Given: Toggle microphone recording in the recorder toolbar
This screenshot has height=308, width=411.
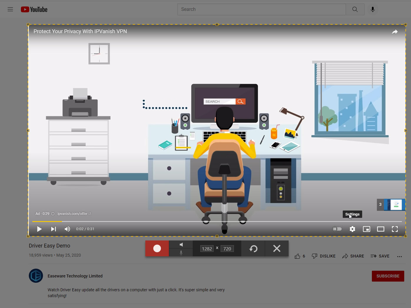Looking at the screenshot, I should 181,253.
